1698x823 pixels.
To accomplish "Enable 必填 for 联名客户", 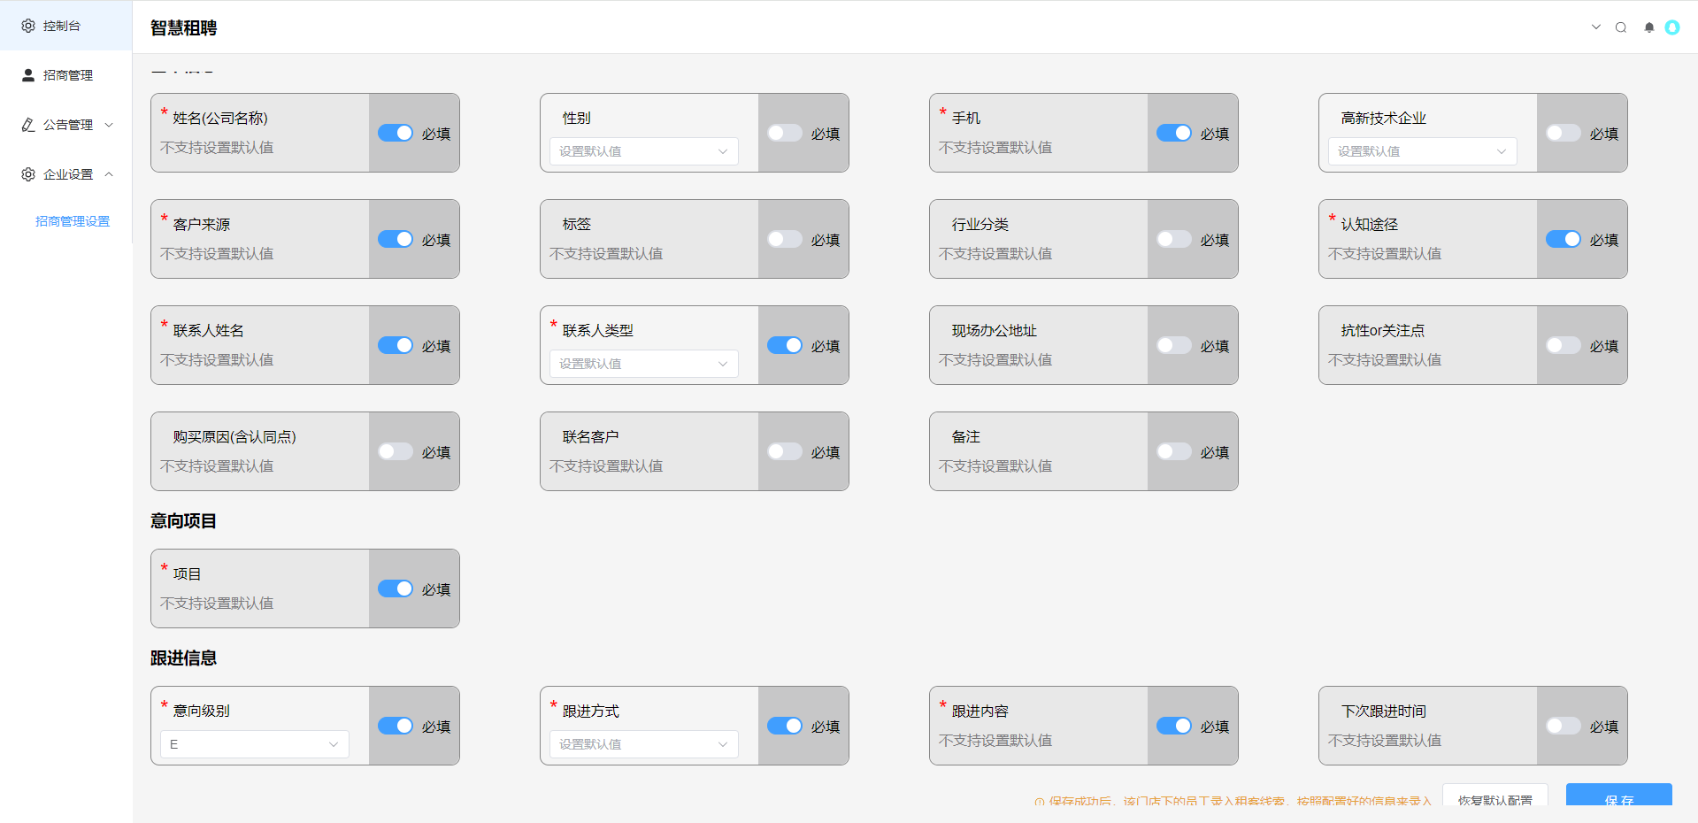I will pyautogui.click(x=785, y=451).
